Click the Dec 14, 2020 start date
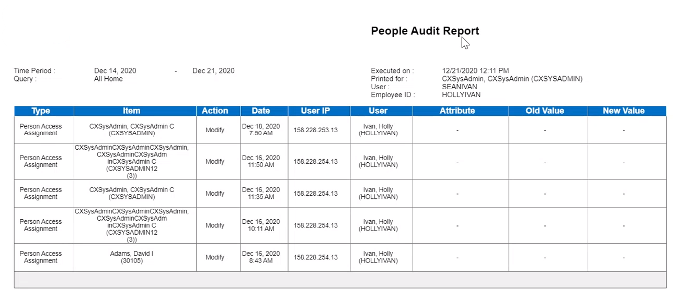 115,71
